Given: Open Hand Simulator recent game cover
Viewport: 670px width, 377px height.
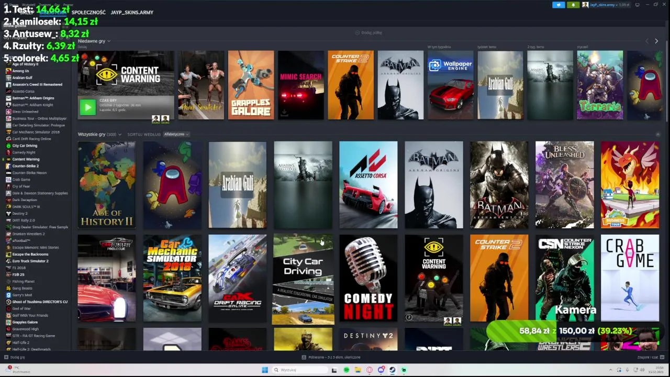Looking at the screenshot, I should point(201,85).
